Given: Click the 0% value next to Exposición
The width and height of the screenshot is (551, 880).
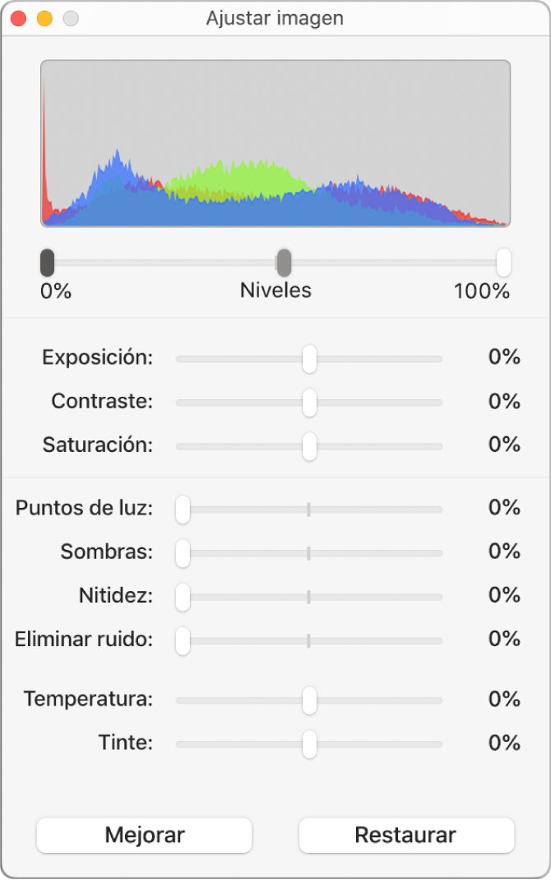Looking at the screenshot, I should pyautogui.click(x=503, y=357).
